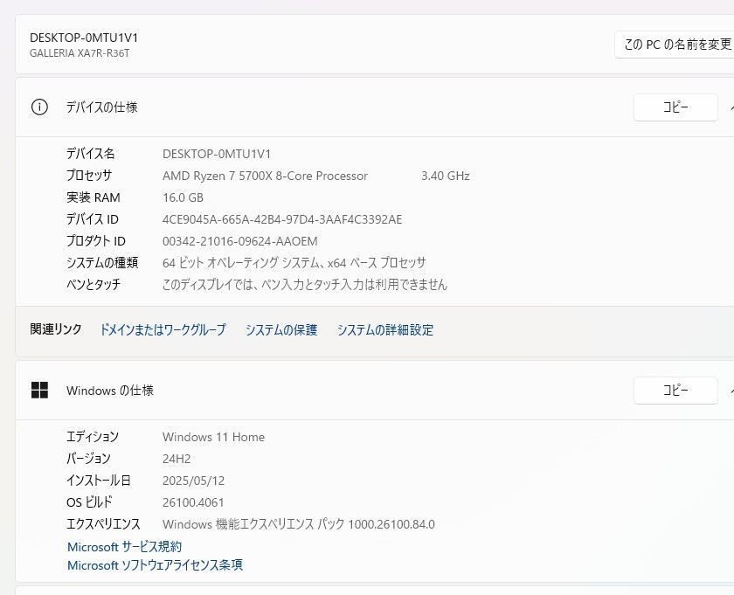The height and width of the screenshot is (595, 734).
Task: Select the 64 ビット オペレーティング システム value
Action: 294,263
